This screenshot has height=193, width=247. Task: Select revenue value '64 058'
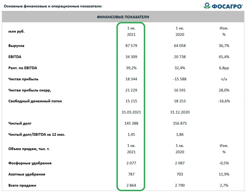tap(180, 46)
